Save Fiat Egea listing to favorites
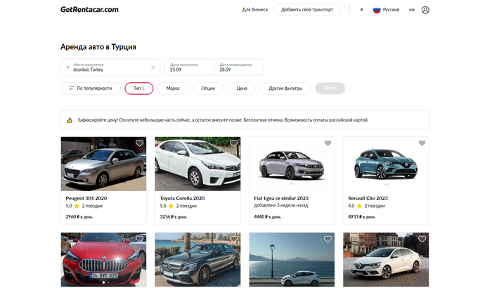 pyautogui.click(x=328, y=143)
